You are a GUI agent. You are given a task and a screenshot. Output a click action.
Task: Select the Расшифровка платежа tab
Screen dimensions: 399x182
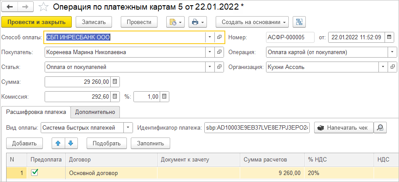tap(36, 112)
